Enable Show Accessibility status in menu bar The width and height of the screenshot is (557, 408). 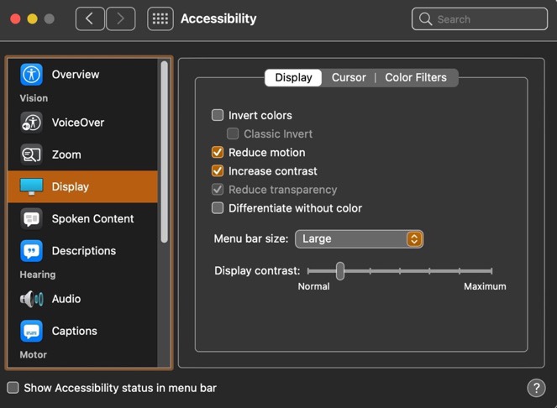click(13, 388)
